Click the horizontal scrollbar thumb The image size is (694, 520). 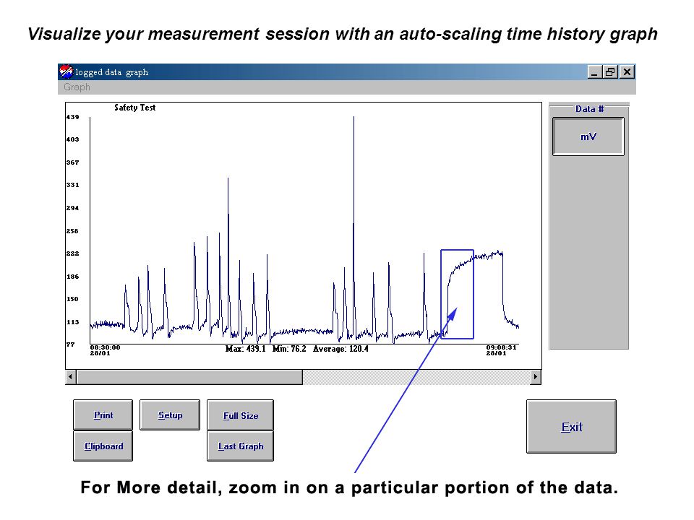click(x=189, y=377)
